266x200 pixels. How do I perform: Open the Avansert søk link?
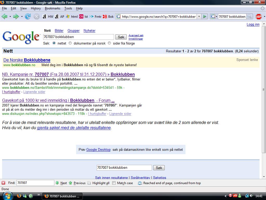[136, 35]
